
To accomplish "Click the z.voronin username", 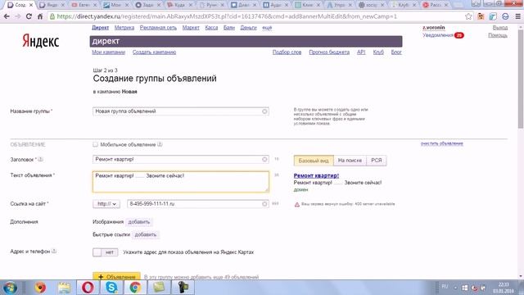I will coord(434,27).
